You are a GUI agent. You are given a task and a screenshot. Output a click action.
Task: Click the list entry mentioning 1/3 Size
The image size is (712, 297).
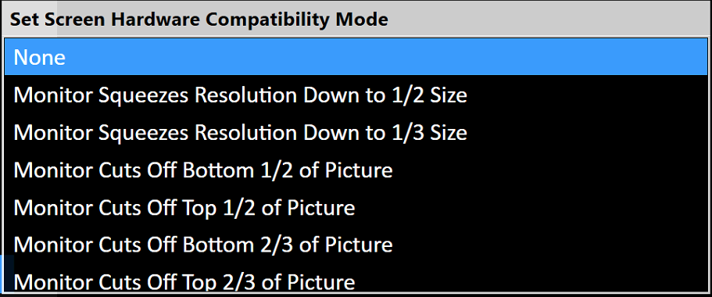tap(356, 132)
